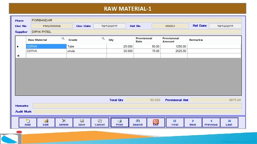Click the Remarks cell of Tube row
This screenshot has width=257, height=144.
coord(214,46)
